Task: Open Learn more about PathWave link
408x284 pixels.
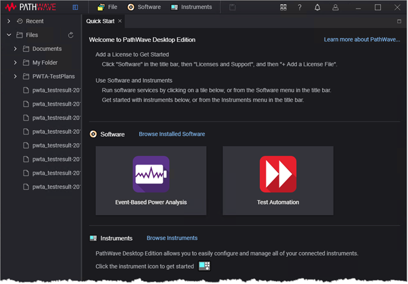Action: tap(362, 40)
